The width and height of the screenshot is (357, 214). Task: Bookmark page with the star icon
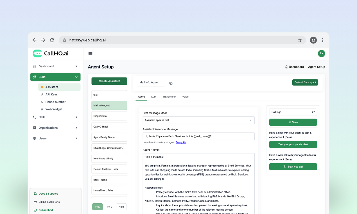click(300, 40)
